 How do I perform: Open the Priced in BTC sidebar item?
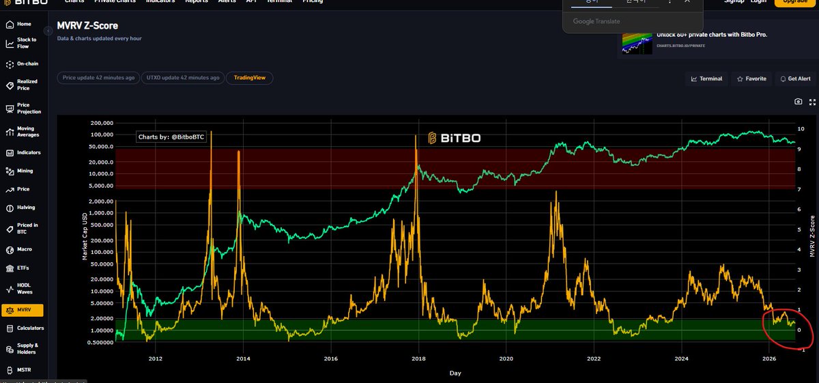[x=22, y=229]
